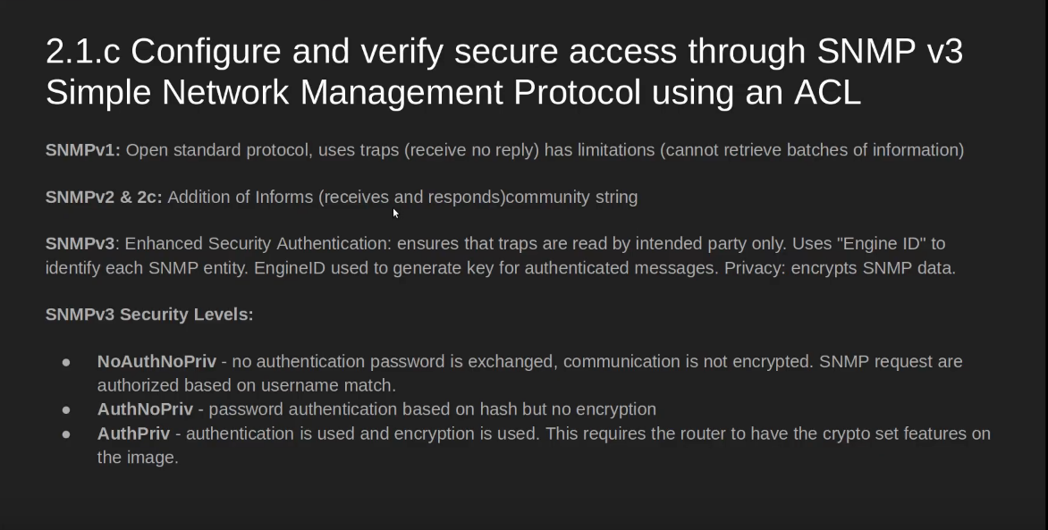The width and height of the screenshot is (1048, 530).
Task: Click the words "the image." on the last line
Action: click(x=138, y=458)
